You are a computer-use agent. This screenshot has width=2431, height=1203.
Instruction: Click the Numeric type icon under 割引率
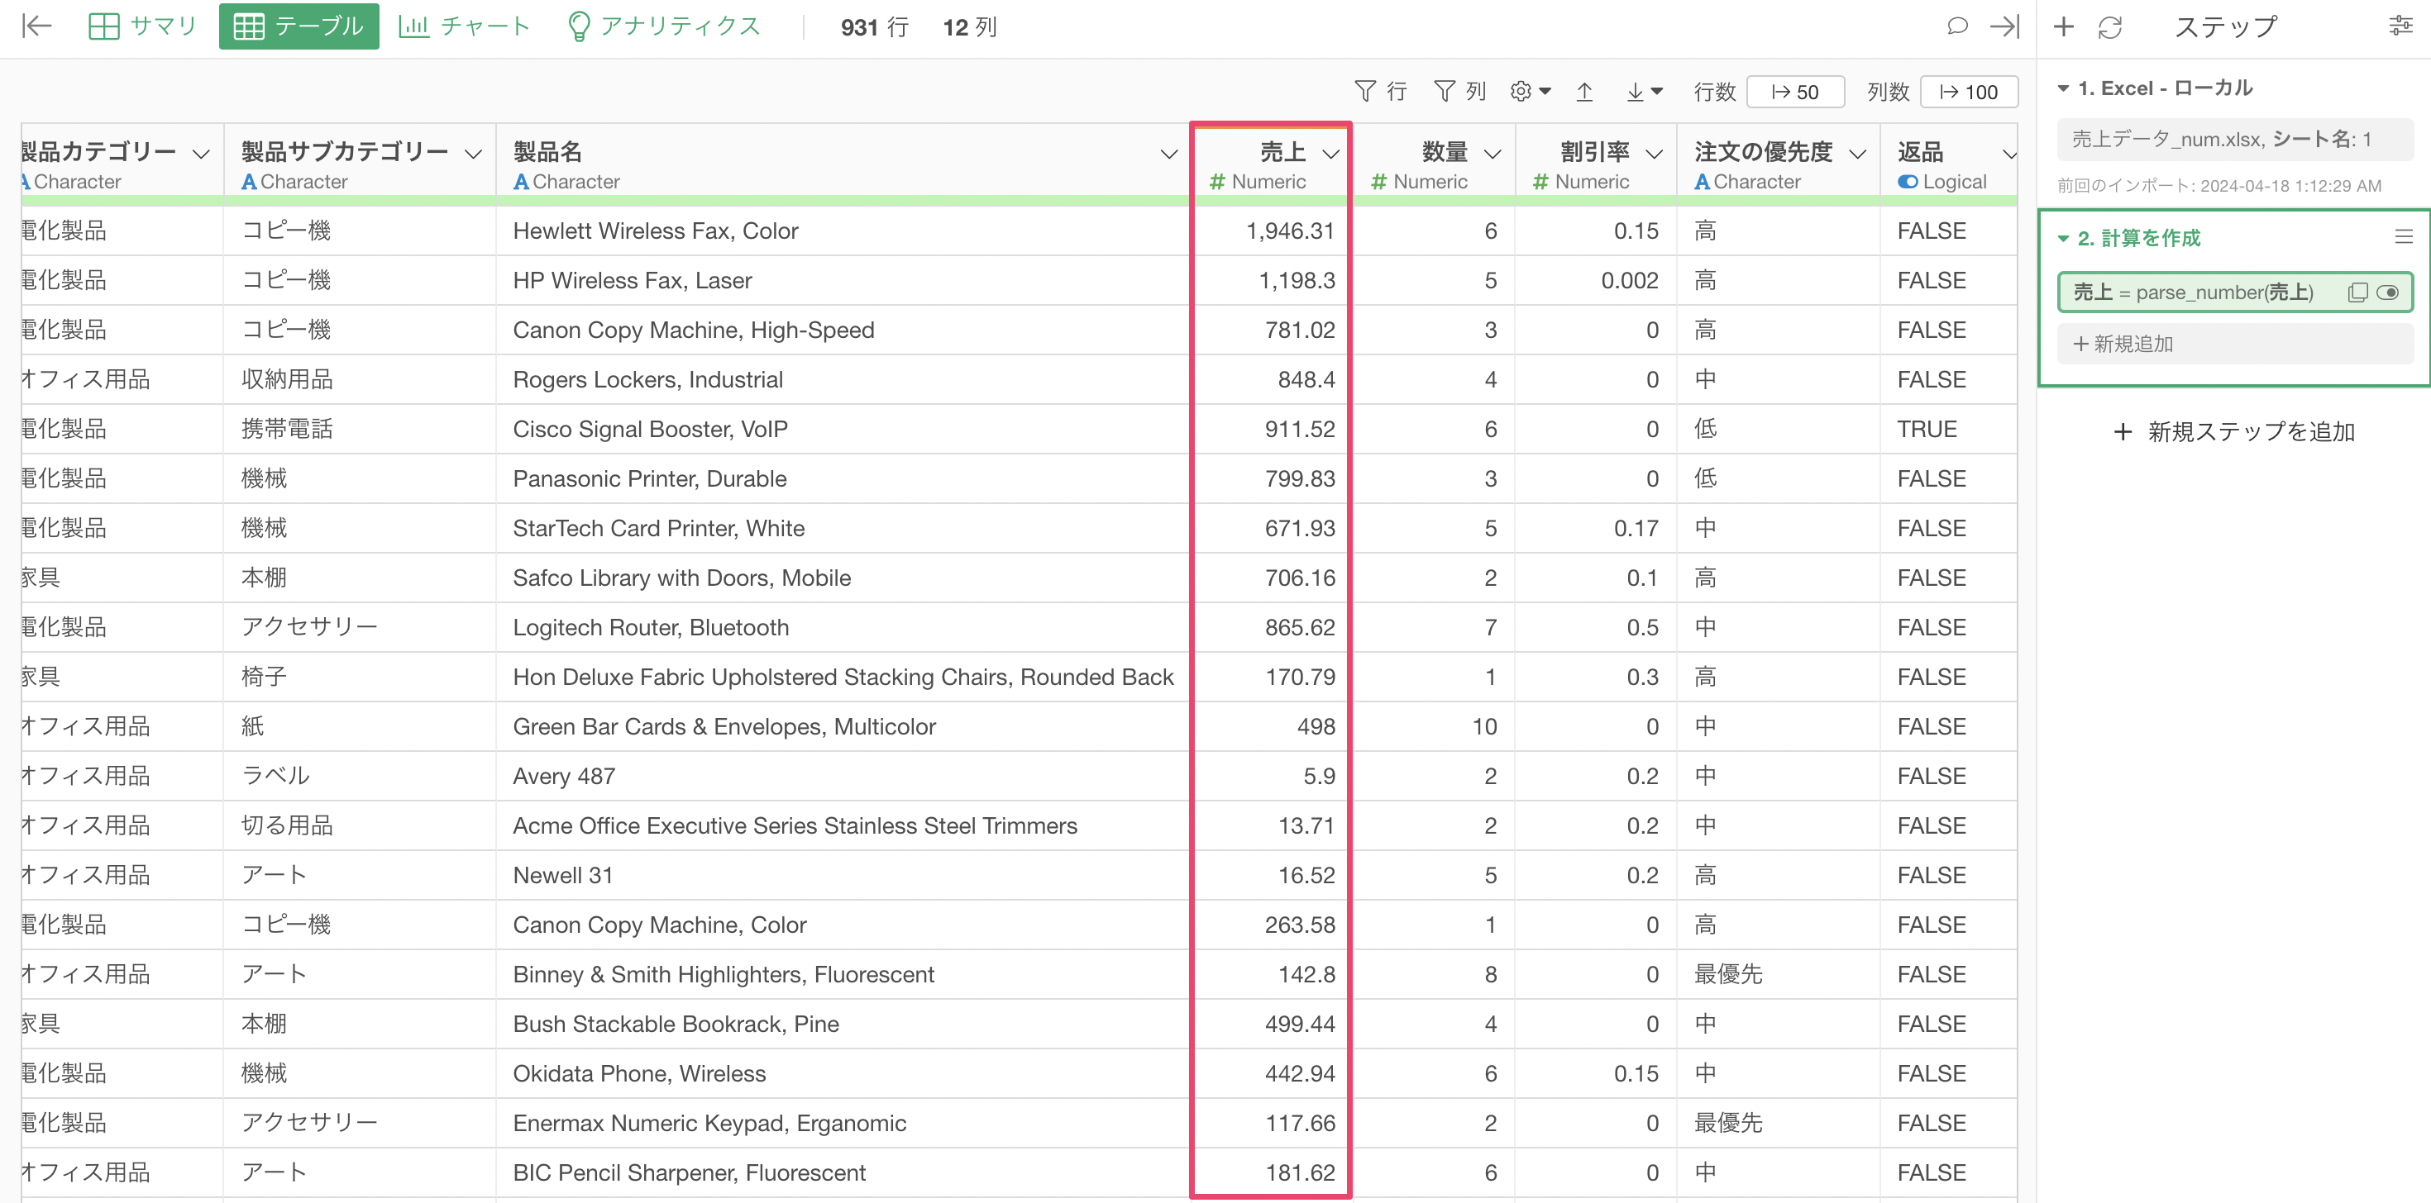[1540, 181]
